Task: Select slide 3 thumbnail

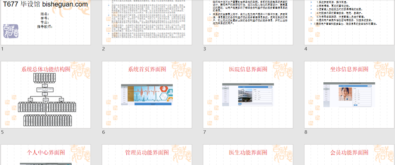Action: tap(248, 23)
